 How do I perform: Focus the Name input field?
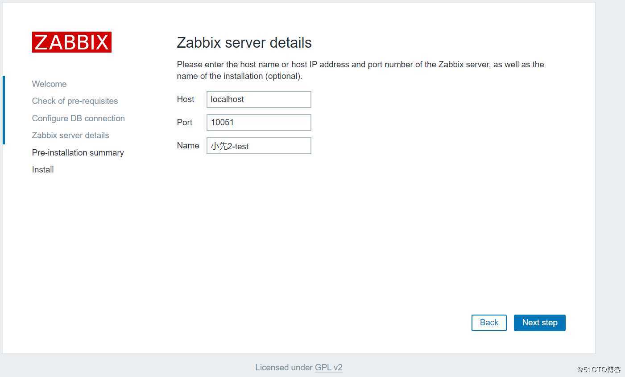point(259,146)
